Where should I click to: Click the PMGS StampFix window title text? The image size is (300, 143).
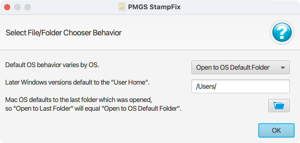tap(154, 7)
